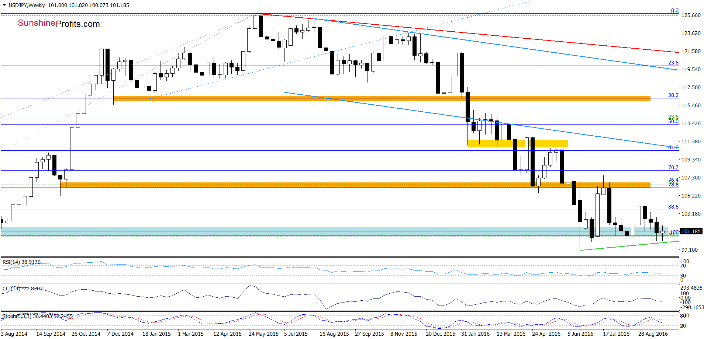Click the 12 Apr 2015 date label

coord(227,334)
